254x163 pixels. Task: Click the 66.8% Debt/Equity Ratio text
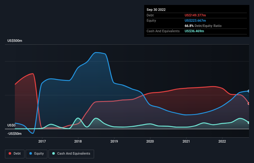click(x=203, y=26)
